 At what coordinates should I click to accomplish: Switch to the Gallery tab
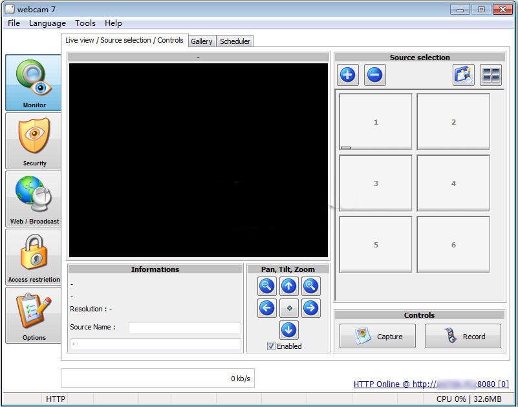(x=202, y=41)
